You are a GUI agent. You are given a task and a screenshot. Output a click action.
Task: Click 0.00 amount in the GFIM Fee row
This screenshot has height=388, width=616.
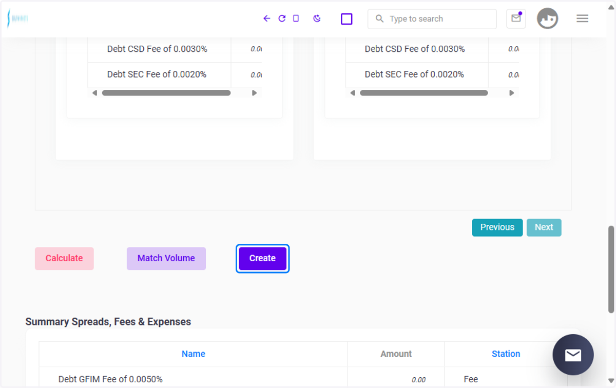click(418, 380)
